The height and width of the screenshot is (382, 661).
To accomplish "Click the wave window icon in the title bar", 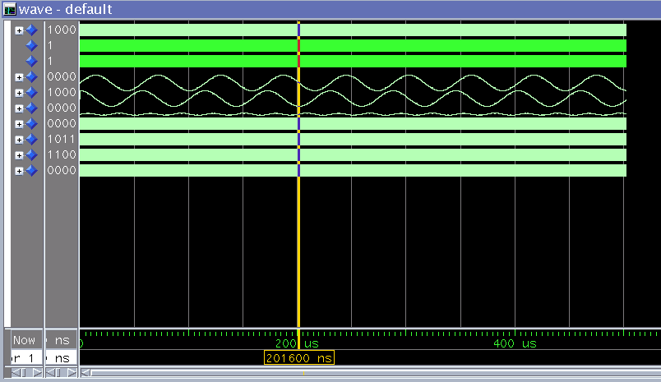I will pyautogui.click(x=9, y=9).
